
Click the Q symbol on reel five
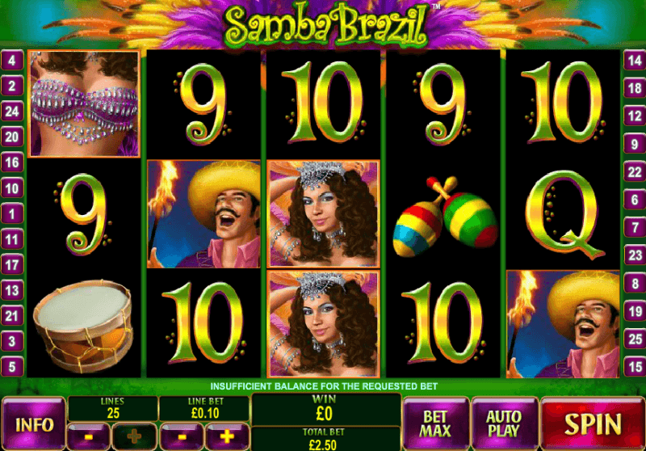563,214
